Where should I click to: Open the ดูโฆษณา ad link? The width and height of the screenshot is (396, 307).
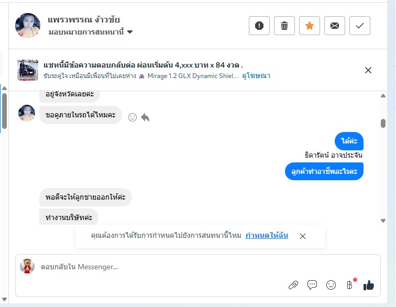256,76
